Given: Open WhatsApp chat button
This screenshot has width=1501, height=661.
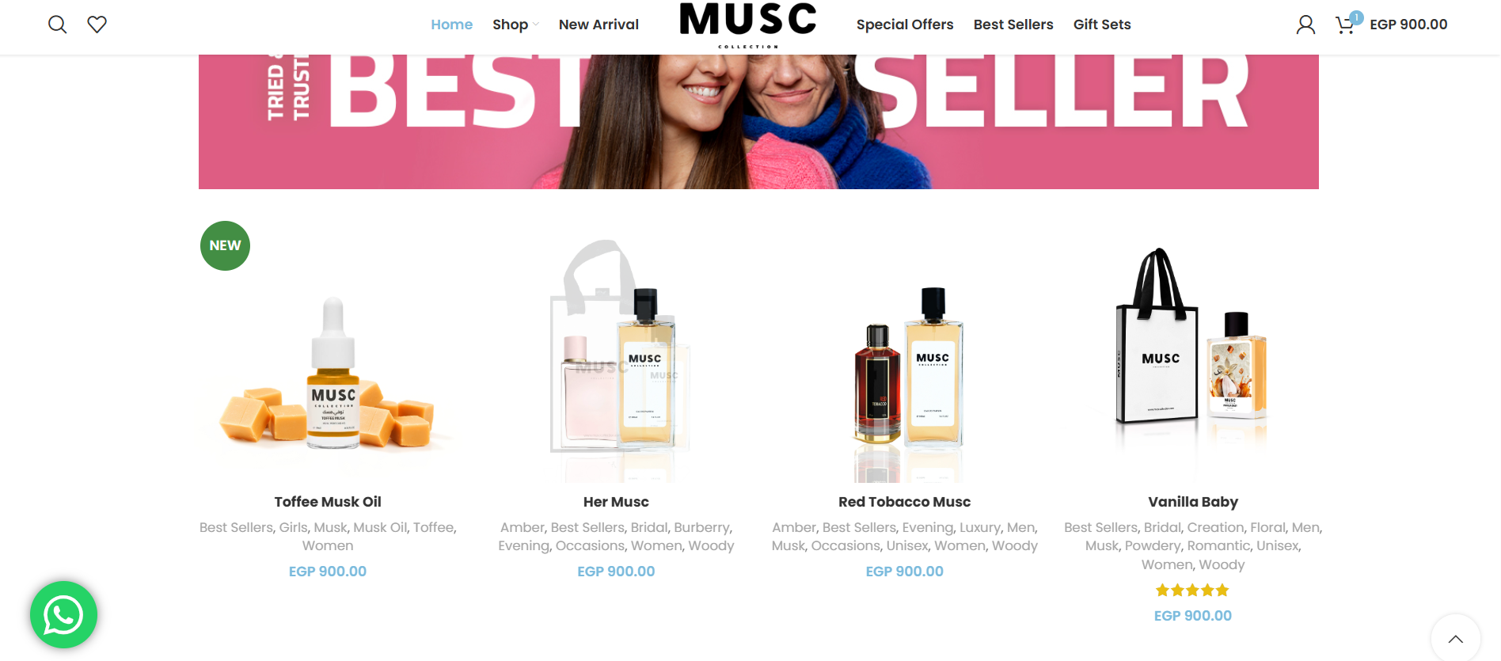Looking at the screenshot, I should 63,615.
